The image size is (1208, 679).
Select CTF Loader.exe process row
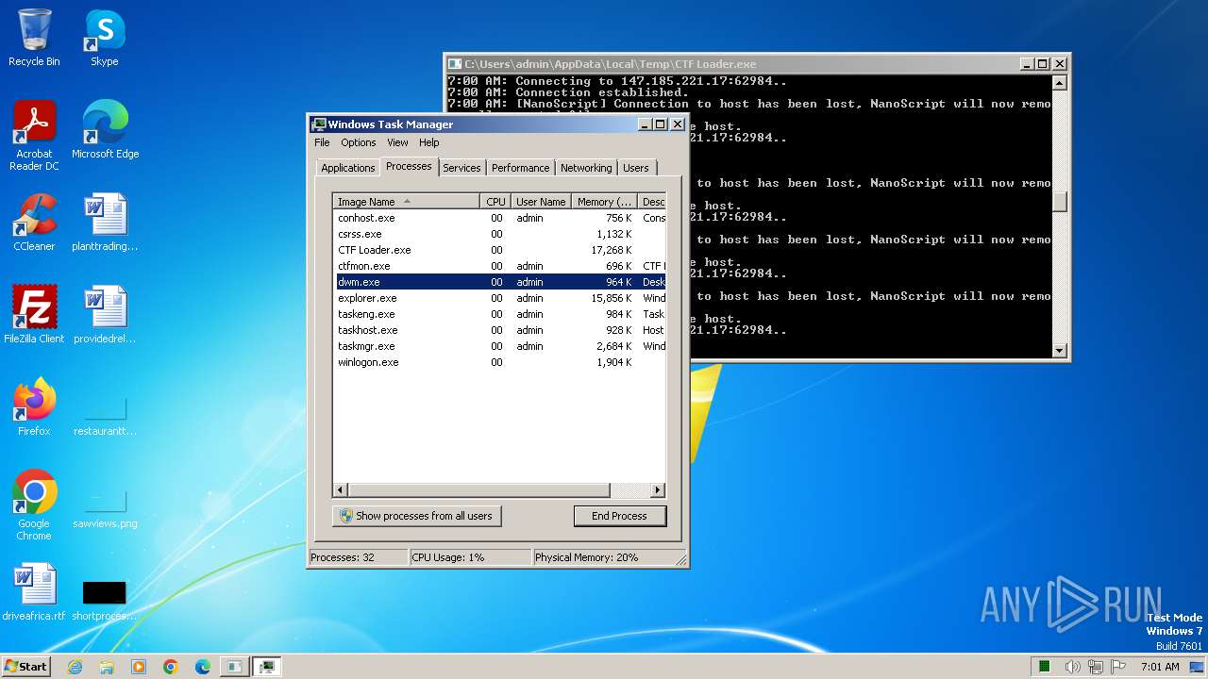[x=500, y=250]
